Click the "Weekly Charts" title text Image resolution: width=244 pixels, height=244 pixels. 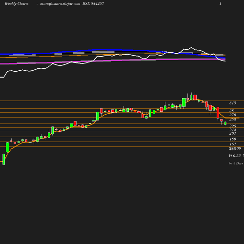[17, 3]
